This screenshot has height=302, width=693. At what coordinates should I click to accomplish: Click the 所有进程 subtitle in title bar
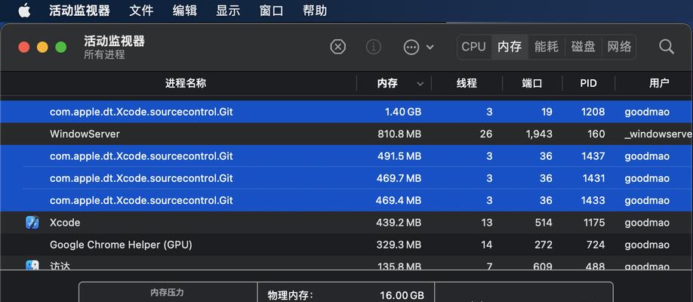tap(104, 55)
